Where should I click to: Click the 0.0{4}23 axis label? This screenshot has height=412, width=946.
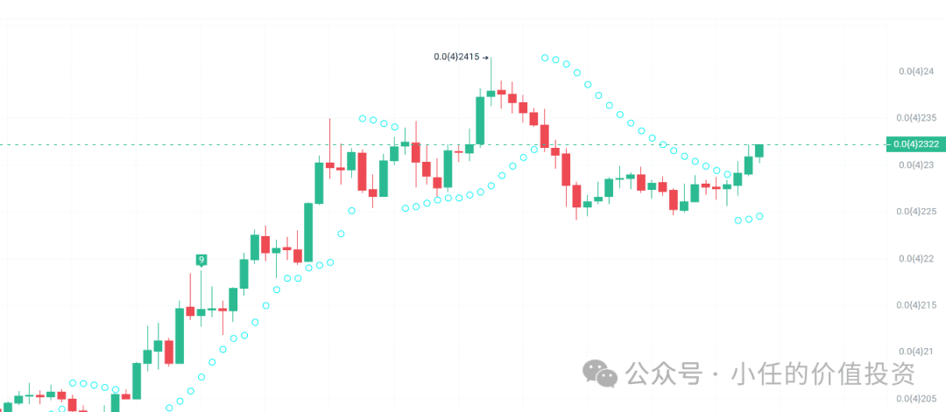coord(917,164)
